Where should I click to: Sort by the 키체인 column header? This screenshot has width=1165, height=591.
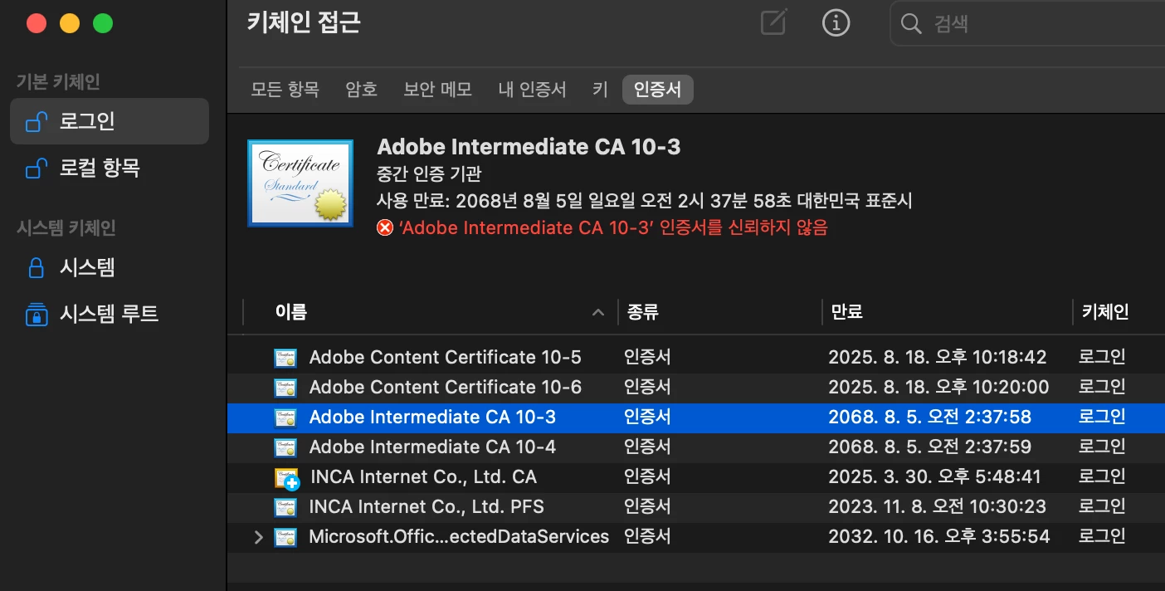point(1104,312)
